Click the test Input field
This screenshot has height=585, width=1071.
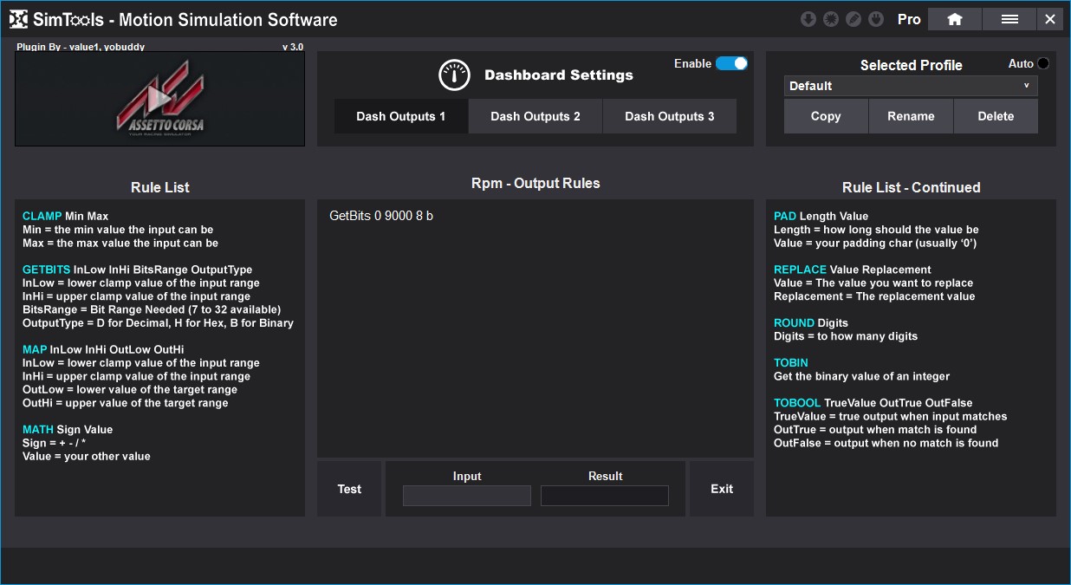[x=467, y=496]
